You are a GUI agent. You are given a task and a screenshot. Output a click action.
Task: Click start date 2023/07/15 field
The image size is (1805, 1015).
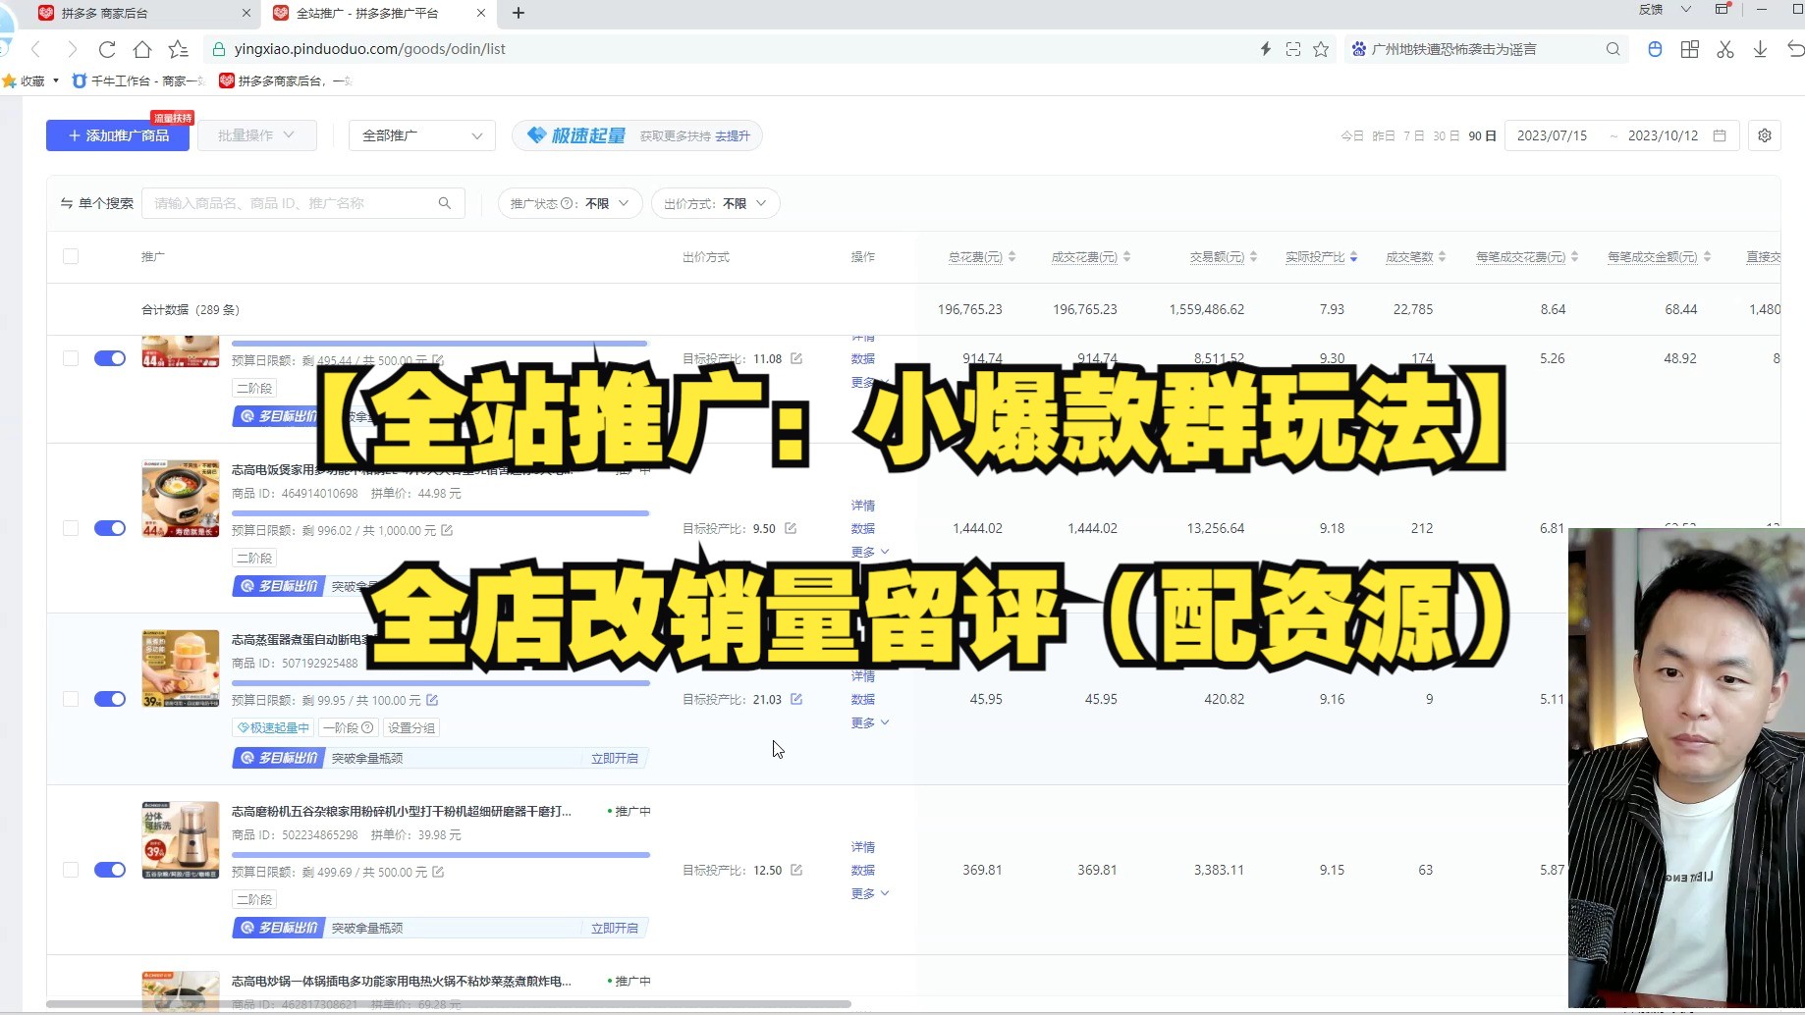coord(1552,135)
